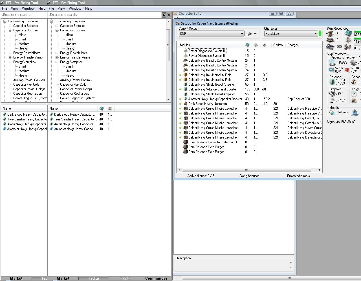Click the launcher hardpoints icon in Ship Resources
This screenshot has height=281, width=361.
[331, 40]
